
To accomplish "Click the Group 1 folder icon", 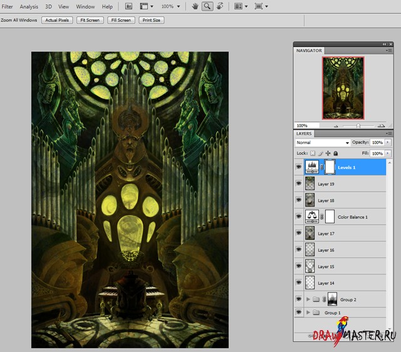I will pos(316,313).
